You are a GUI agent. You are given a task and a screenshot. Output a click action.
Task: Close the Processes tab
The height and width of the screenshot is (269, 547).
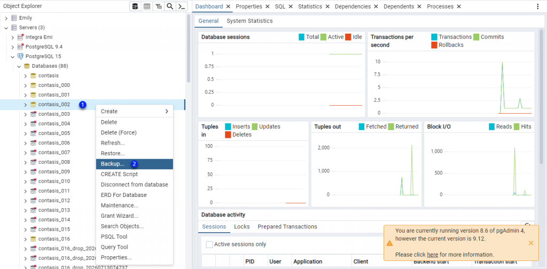[459, 6]
